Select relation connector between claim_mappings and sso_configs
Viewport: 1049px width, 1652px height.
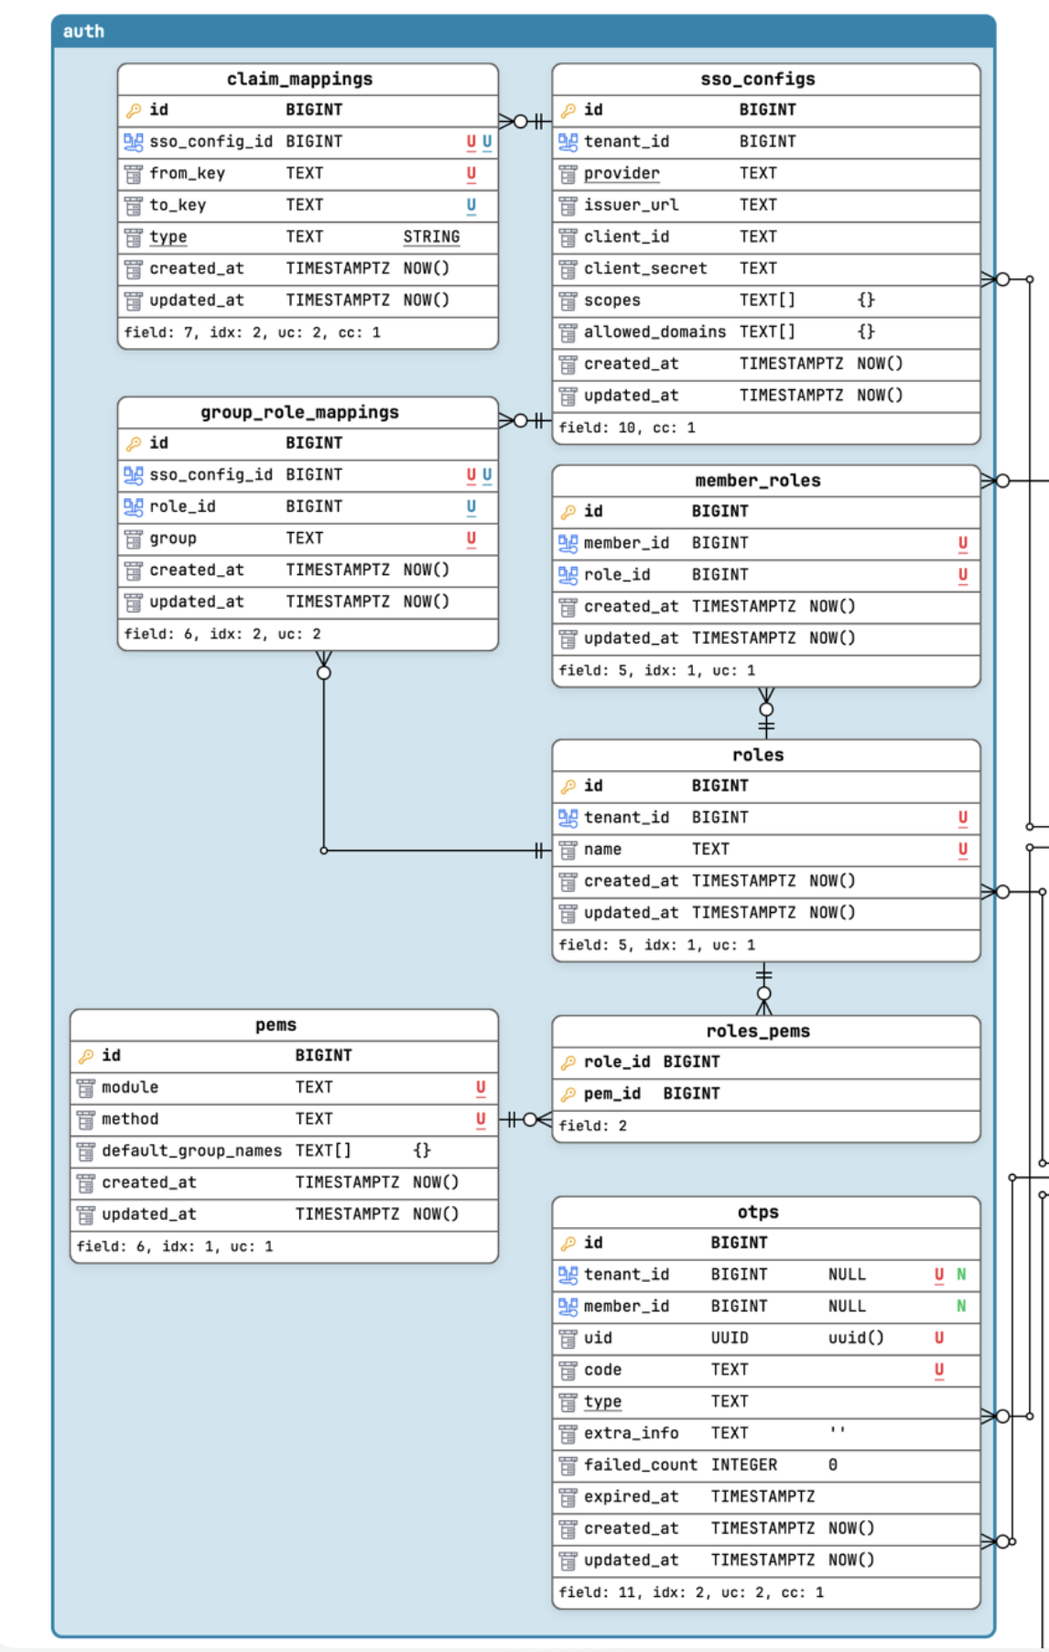click(525, 121)
